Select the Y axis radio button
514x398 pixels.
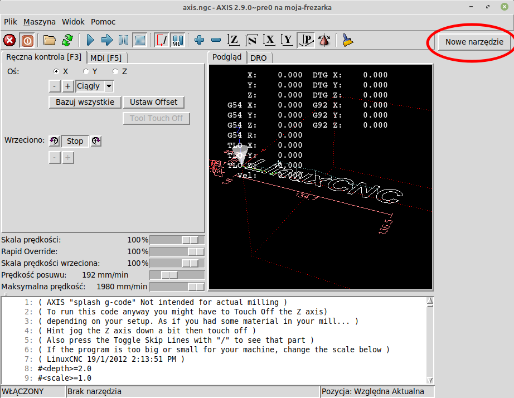pyautogui.click(x=86, y=71)
